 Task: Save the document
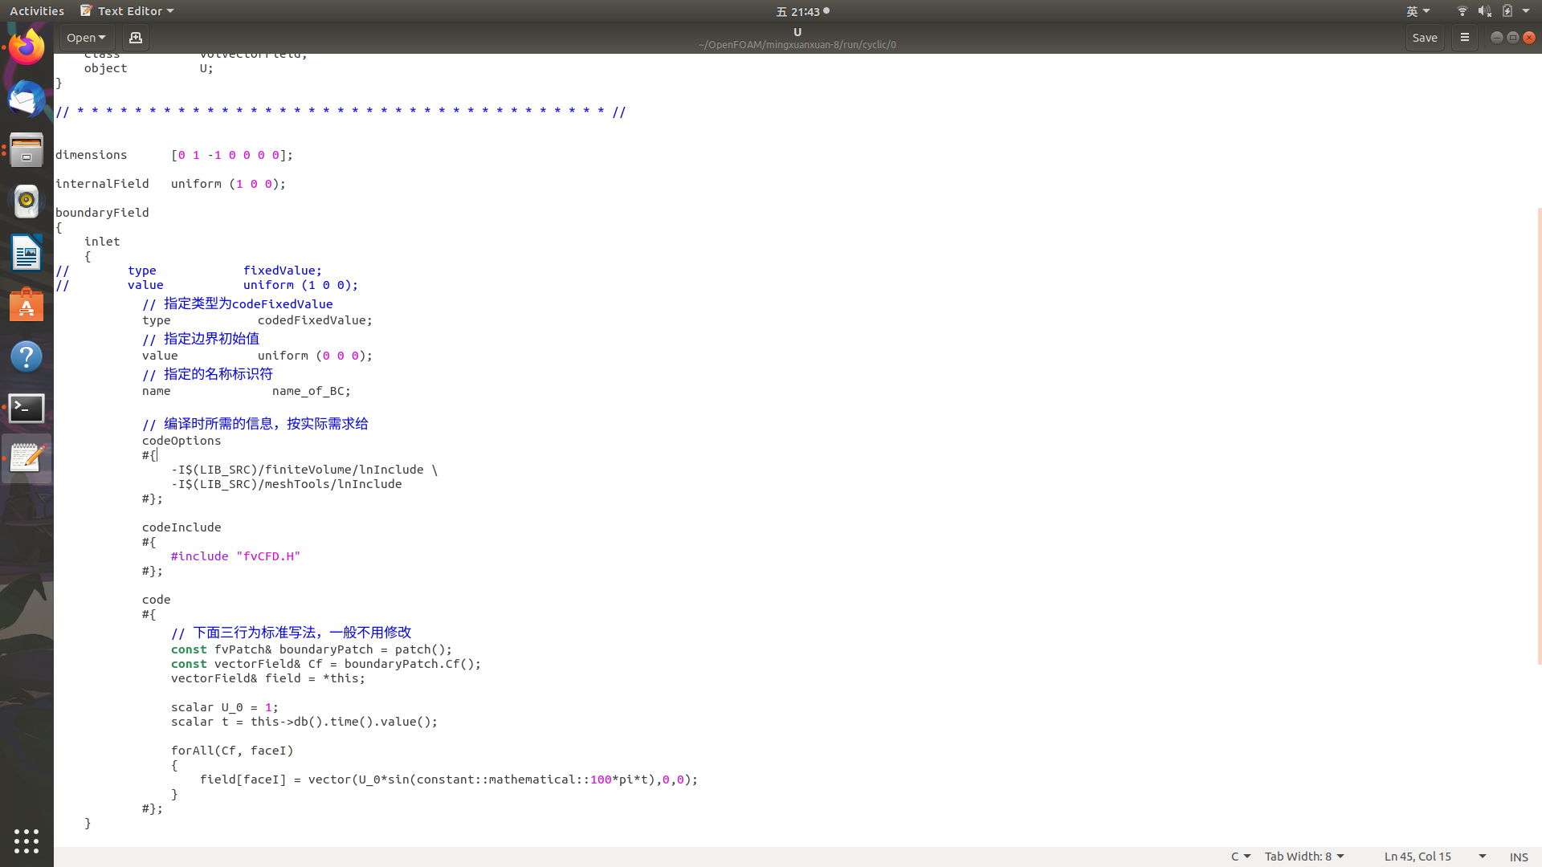click(1425, 38)
